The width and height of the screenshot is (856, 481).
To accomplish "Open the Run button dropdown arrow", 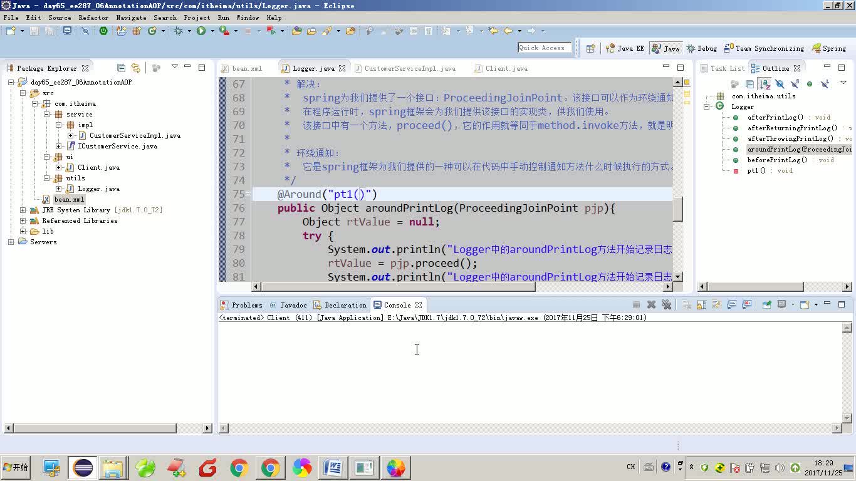I will pos(212,31).
